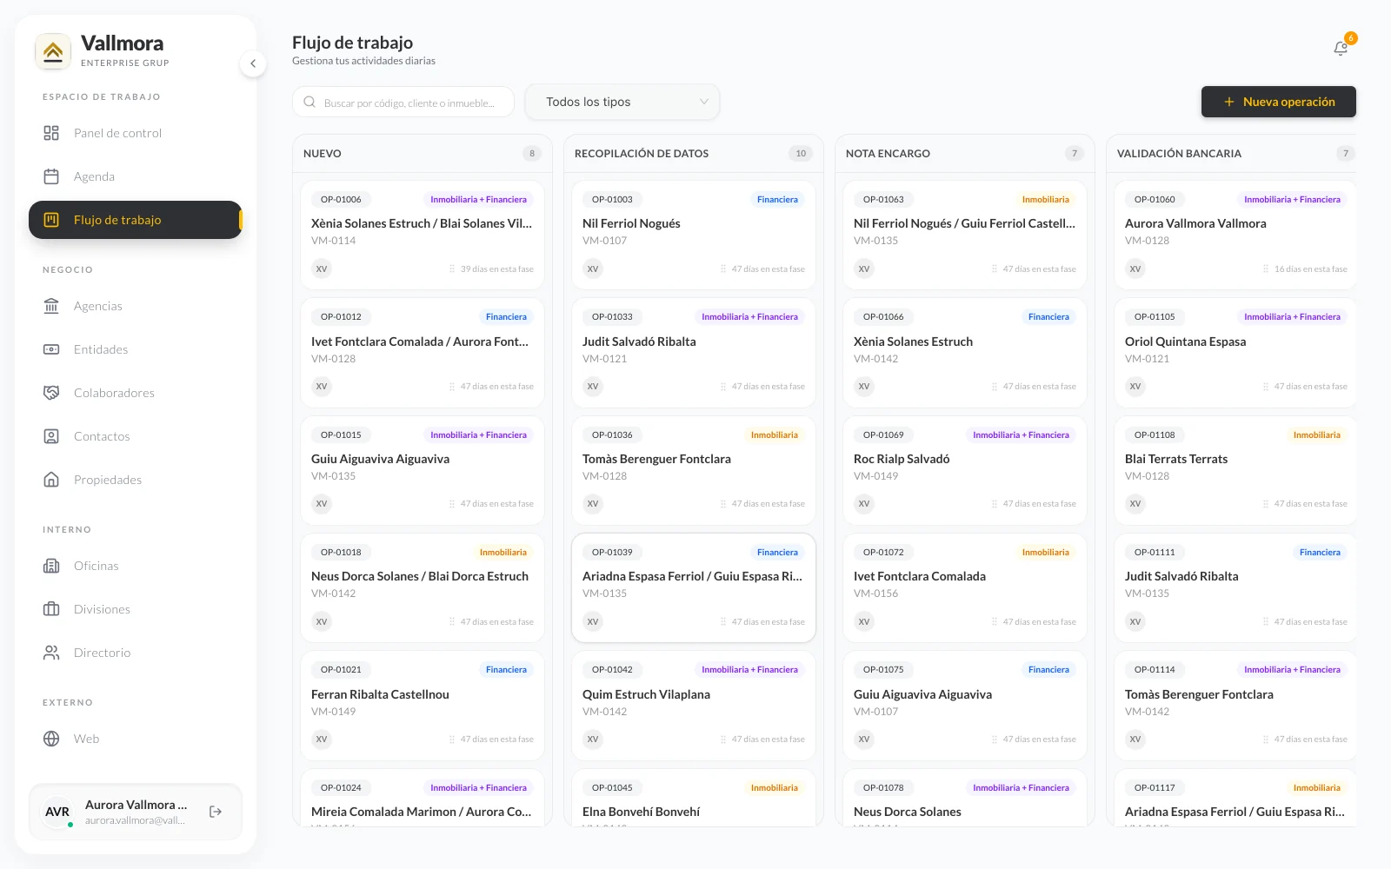Click the Propiedades house icon
The height and width of the screenshot is (869, 1391).
coord(51,480)
